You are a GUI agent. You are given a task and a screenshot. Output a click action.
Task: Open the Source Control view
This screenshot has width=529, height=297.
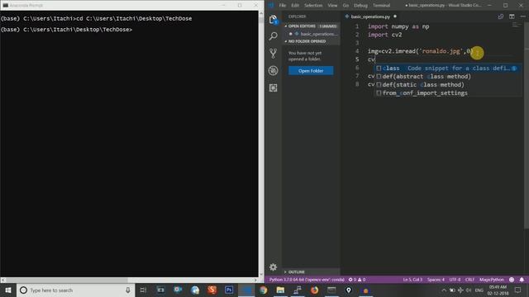(273, 53)
